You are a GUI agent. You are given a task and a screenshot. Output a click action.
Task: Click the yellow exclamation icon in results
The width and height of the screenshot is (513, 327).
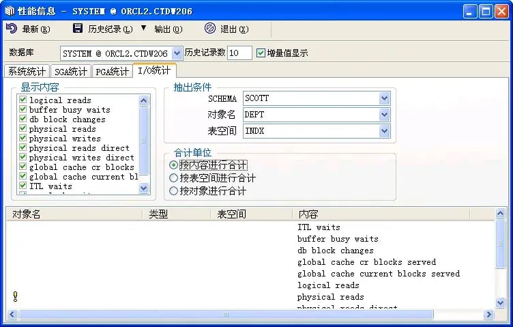coord(15,296)
